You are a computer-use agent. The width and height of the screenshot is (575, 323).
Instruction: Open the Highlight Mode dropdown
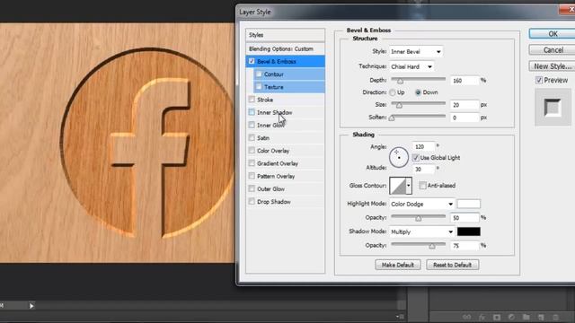pyautogui.click(x=421, y=204)
